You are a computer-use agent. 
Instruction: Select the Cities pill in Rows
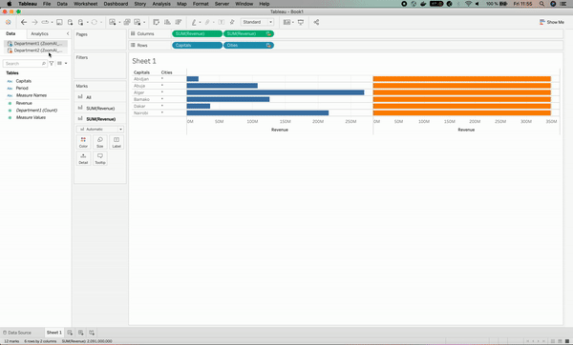[248, 45]
